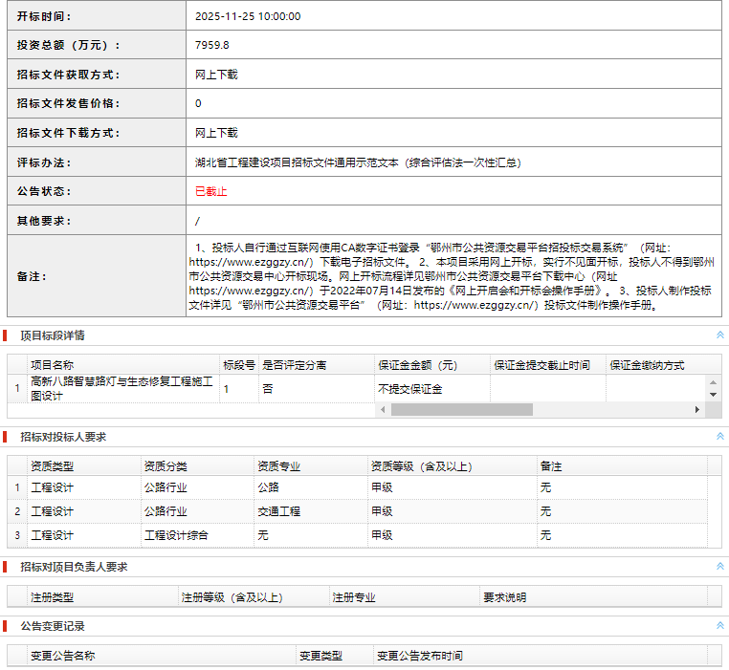The image size is (729, 670).
Task: Click the 已截止 announcement status text
Action: click(211, 191)
